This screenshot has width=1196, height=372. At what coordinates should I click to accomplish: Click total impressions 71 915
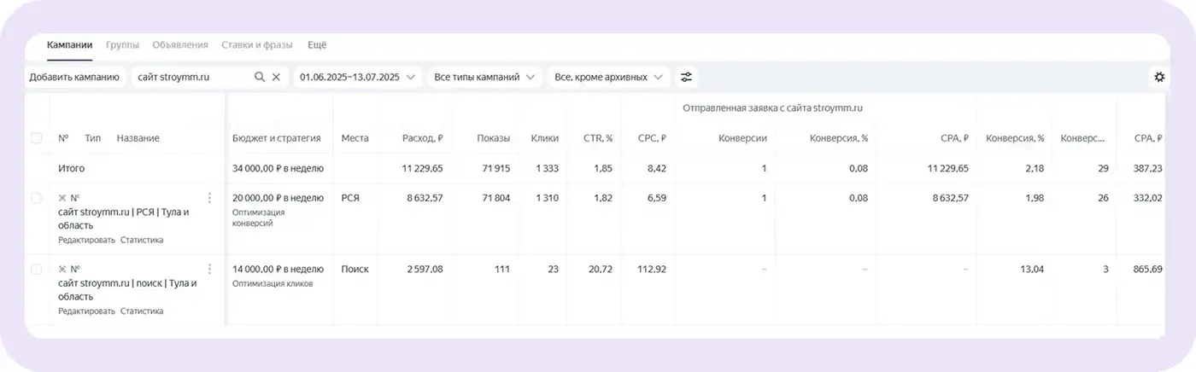(495, 169)
